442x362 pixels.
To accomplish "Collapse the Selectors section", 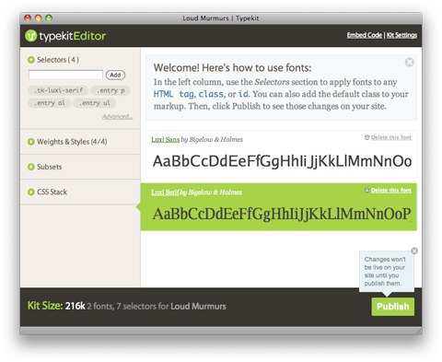I will pyautogui.click(x=30, y=60).
